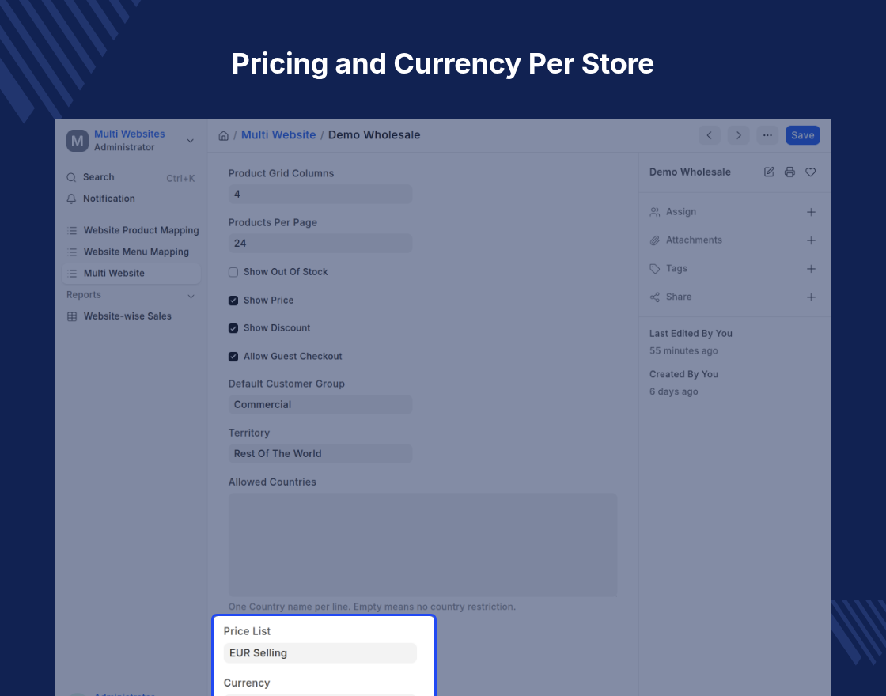Click the heart like icon
The width and height of the screenshot is (886, 696).
[x=811, y=172]
